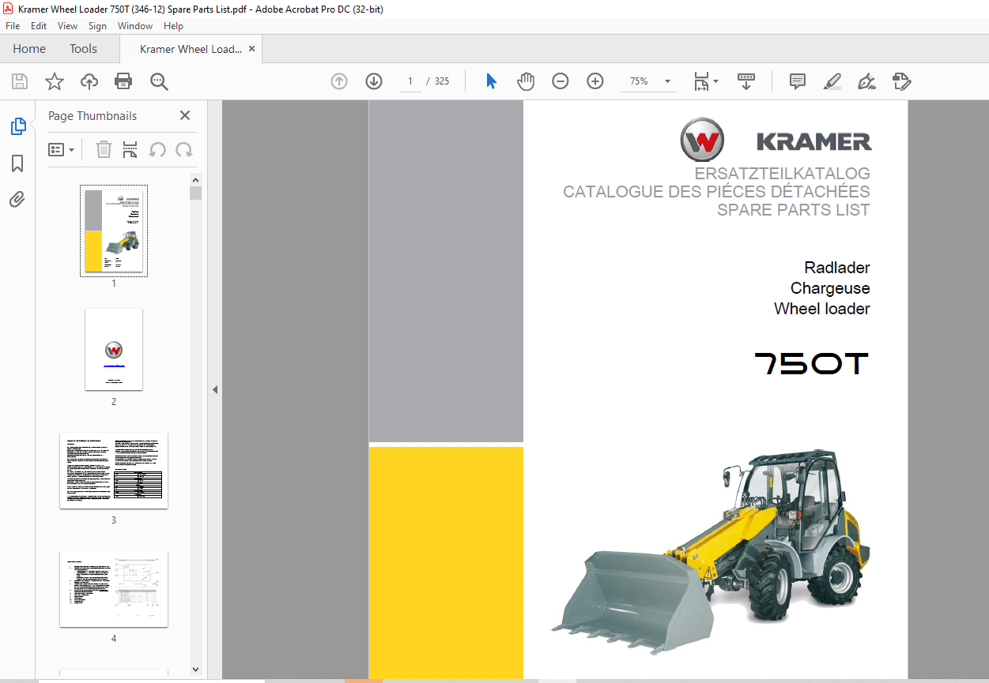Click the 'ERSATZTEILKATALOG' heading text

782,174
